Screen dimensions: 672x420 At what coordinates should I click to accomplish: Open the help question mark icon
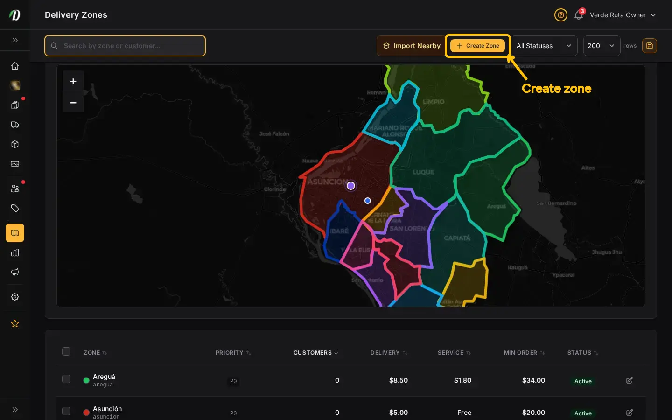560,15
